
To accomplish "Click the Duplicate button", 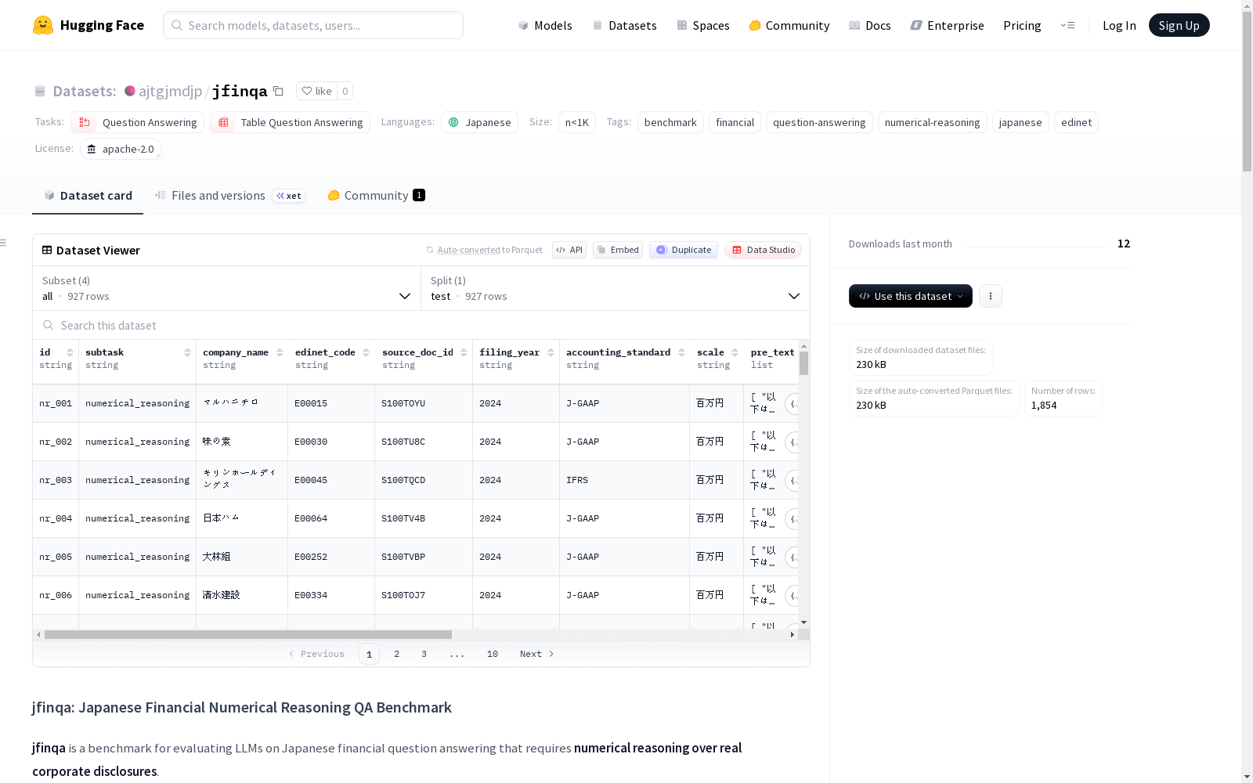I will (684, 250).
